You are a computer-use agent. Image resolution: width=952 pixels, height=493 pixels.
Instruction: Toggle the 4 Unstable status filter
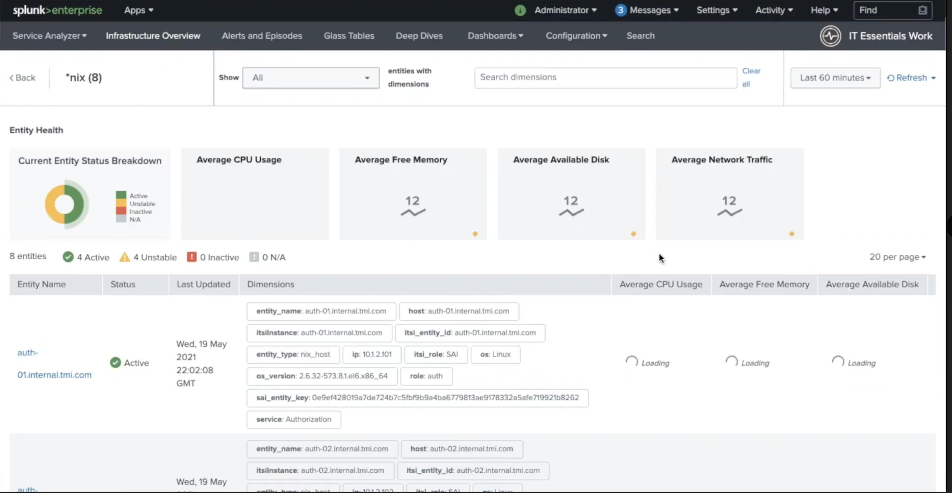(147, 257)
